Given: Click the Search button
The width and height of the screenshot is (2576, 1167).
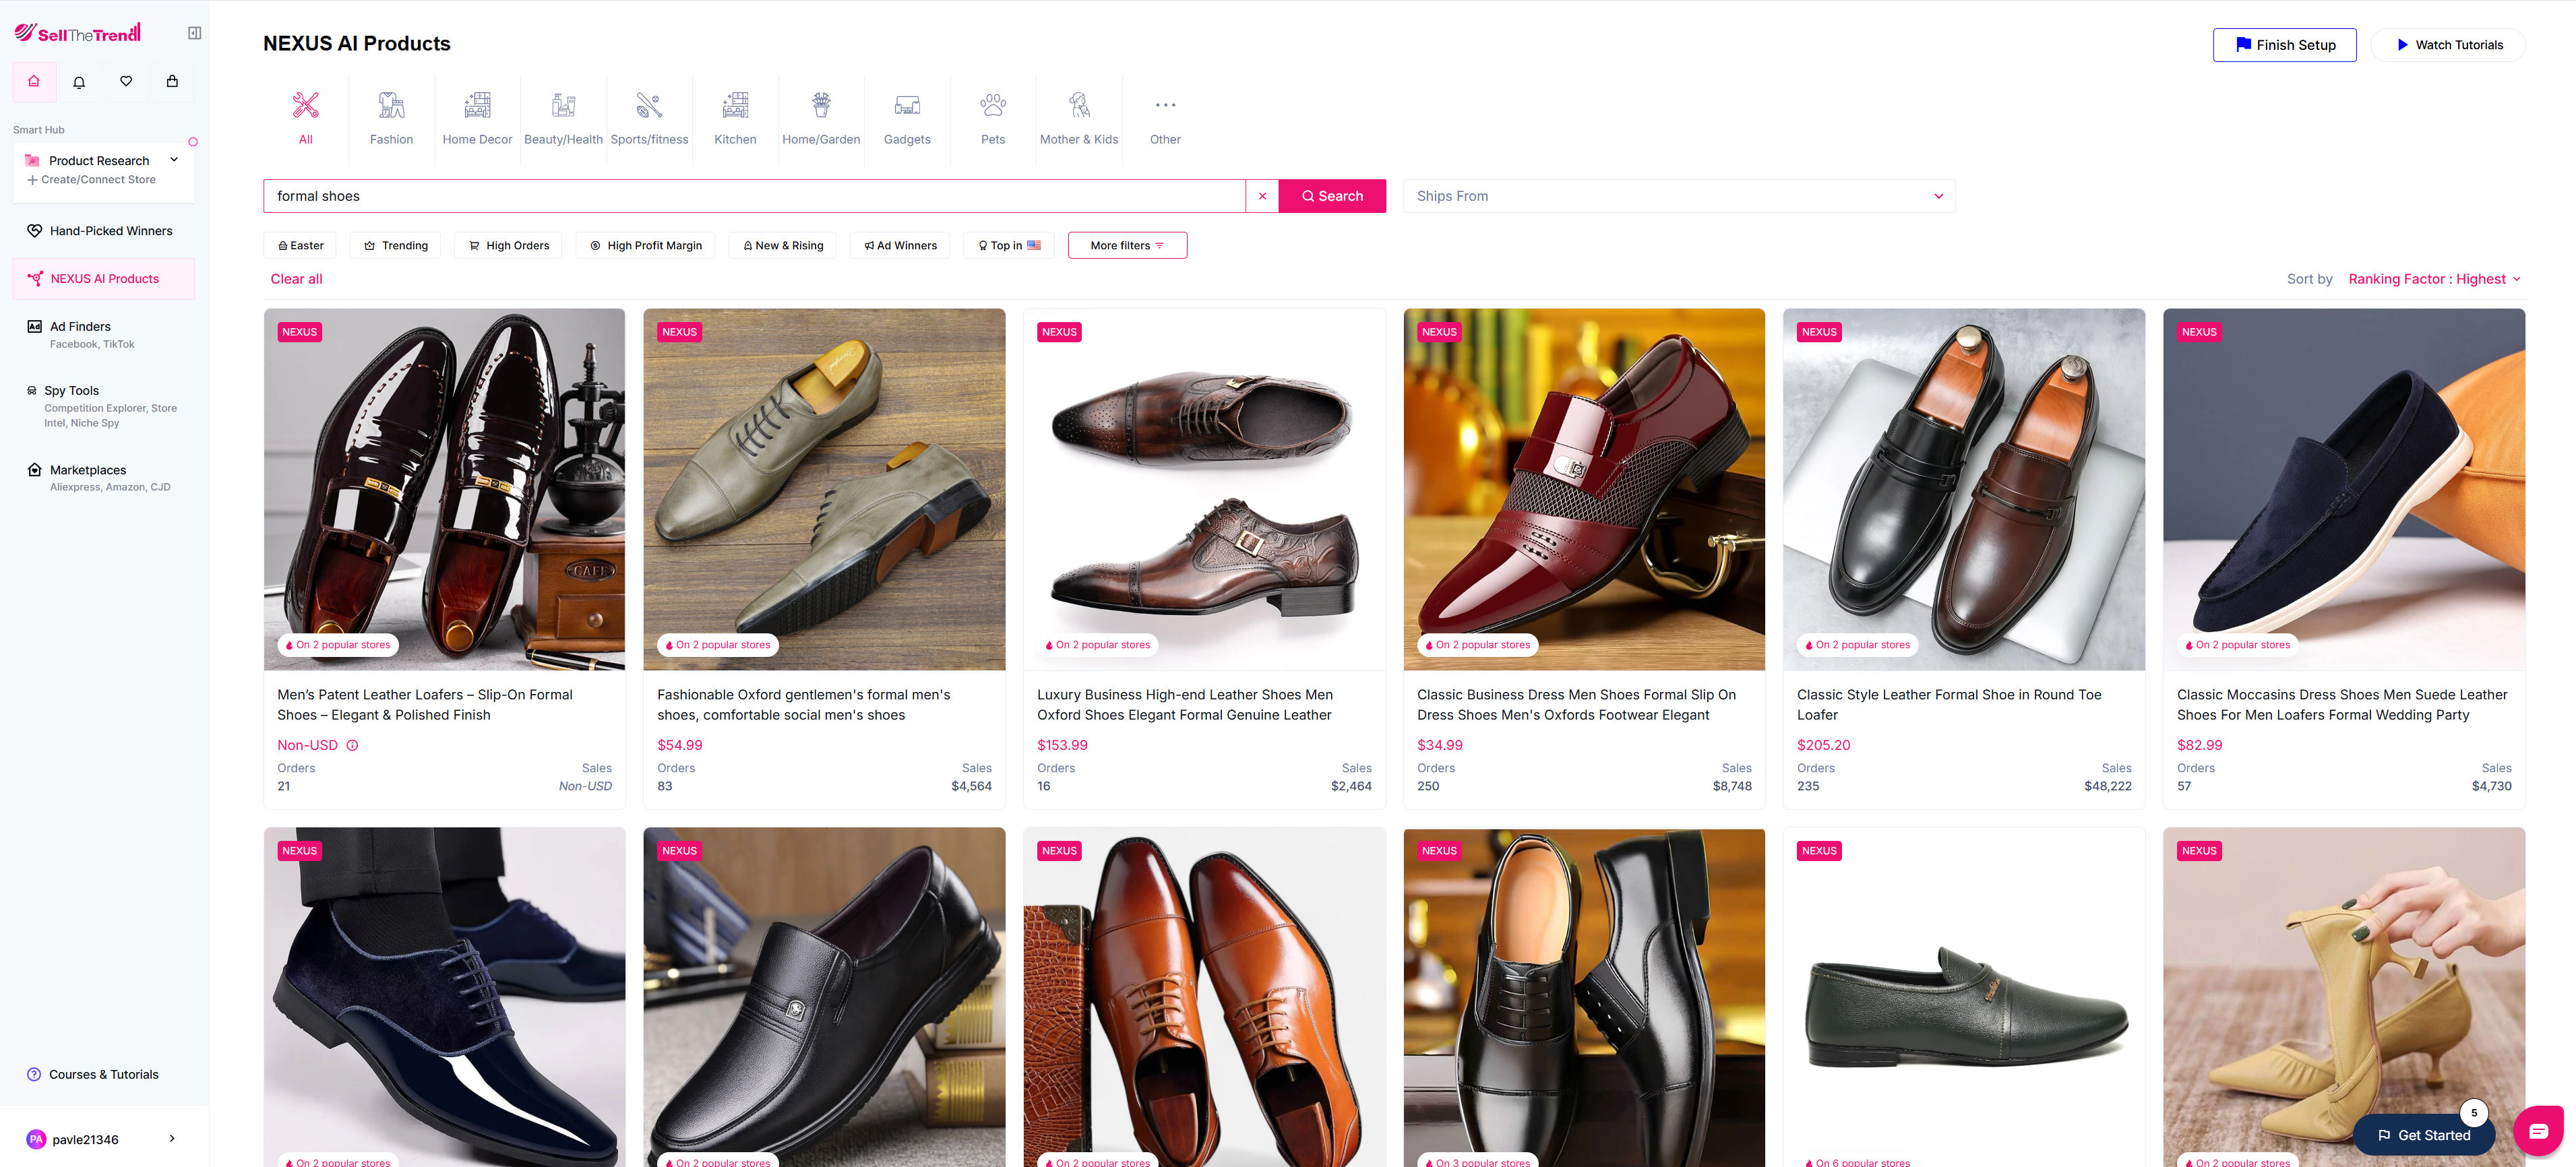Looking at the screenshot, I should pyautogui.click(x=1332, y=196).
